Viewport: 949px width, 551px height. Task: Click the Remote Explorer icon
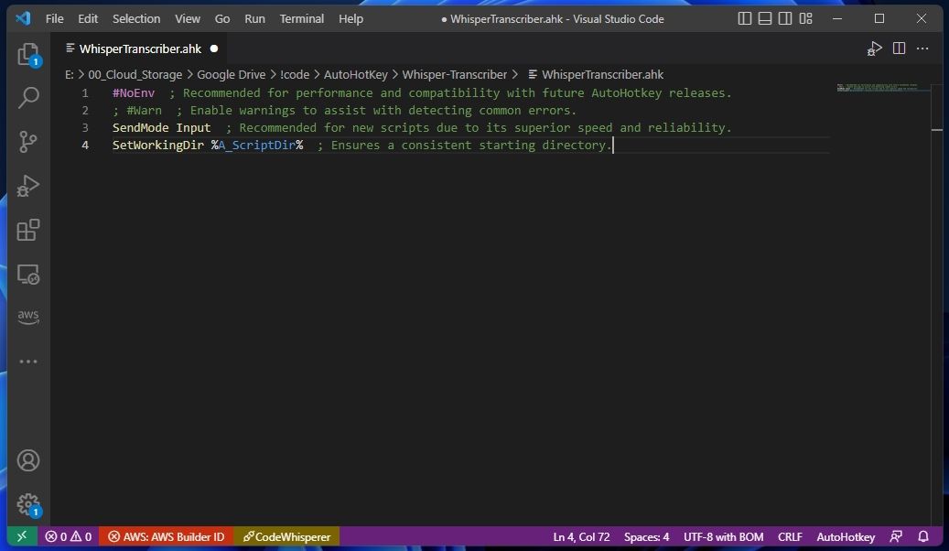(x=27, y=275)
